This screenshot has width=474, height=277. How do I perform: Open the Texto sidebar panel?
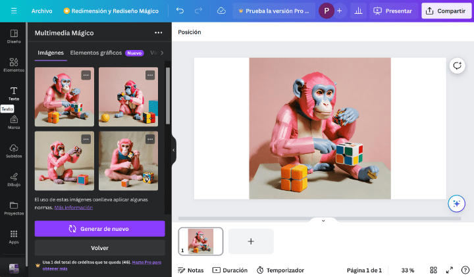coord(14,93)
